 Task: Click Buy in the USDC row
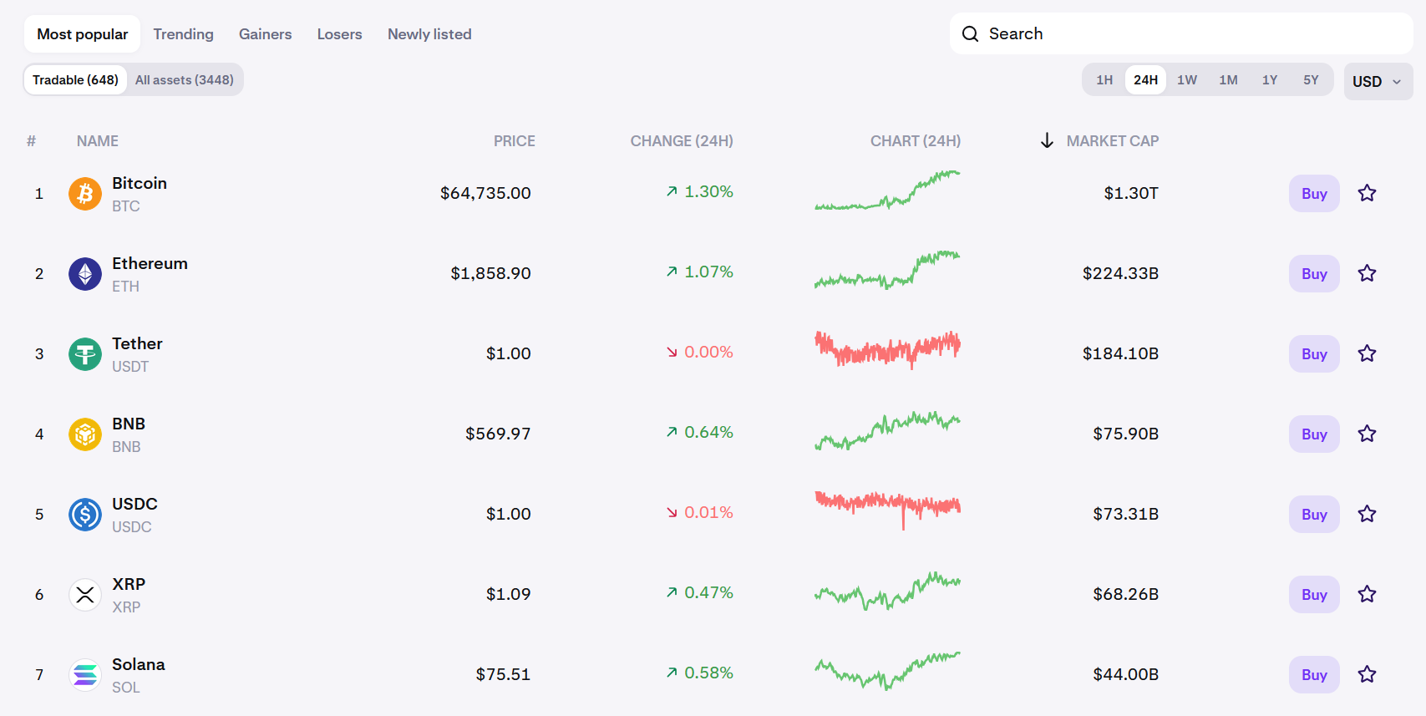(1314, 515)
